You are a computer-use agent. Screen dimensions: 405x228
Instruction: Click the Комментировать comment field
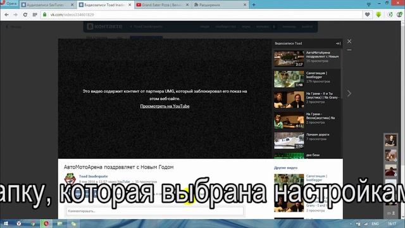[154, 211]
